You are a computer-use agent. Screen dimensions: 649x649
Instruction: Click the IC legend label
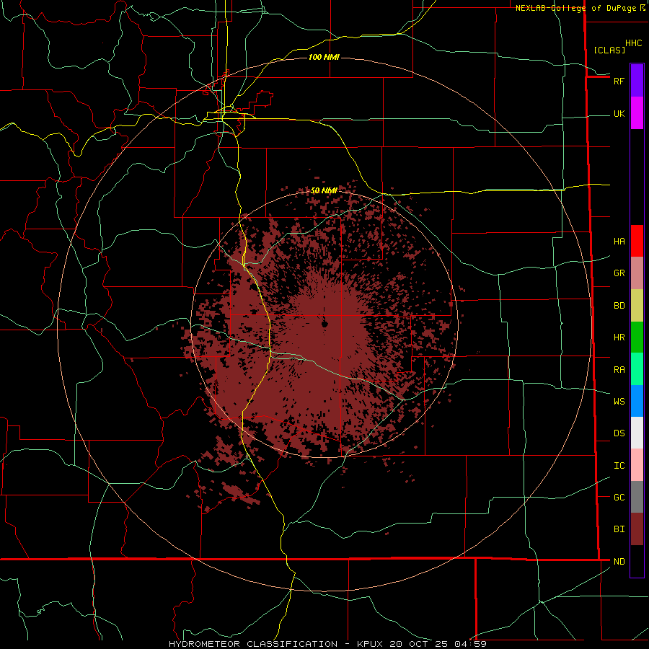(619, 466)
